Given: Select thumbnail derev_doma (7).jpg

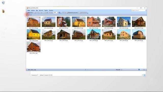Looking at the screenshot, I should coord(109,34).
